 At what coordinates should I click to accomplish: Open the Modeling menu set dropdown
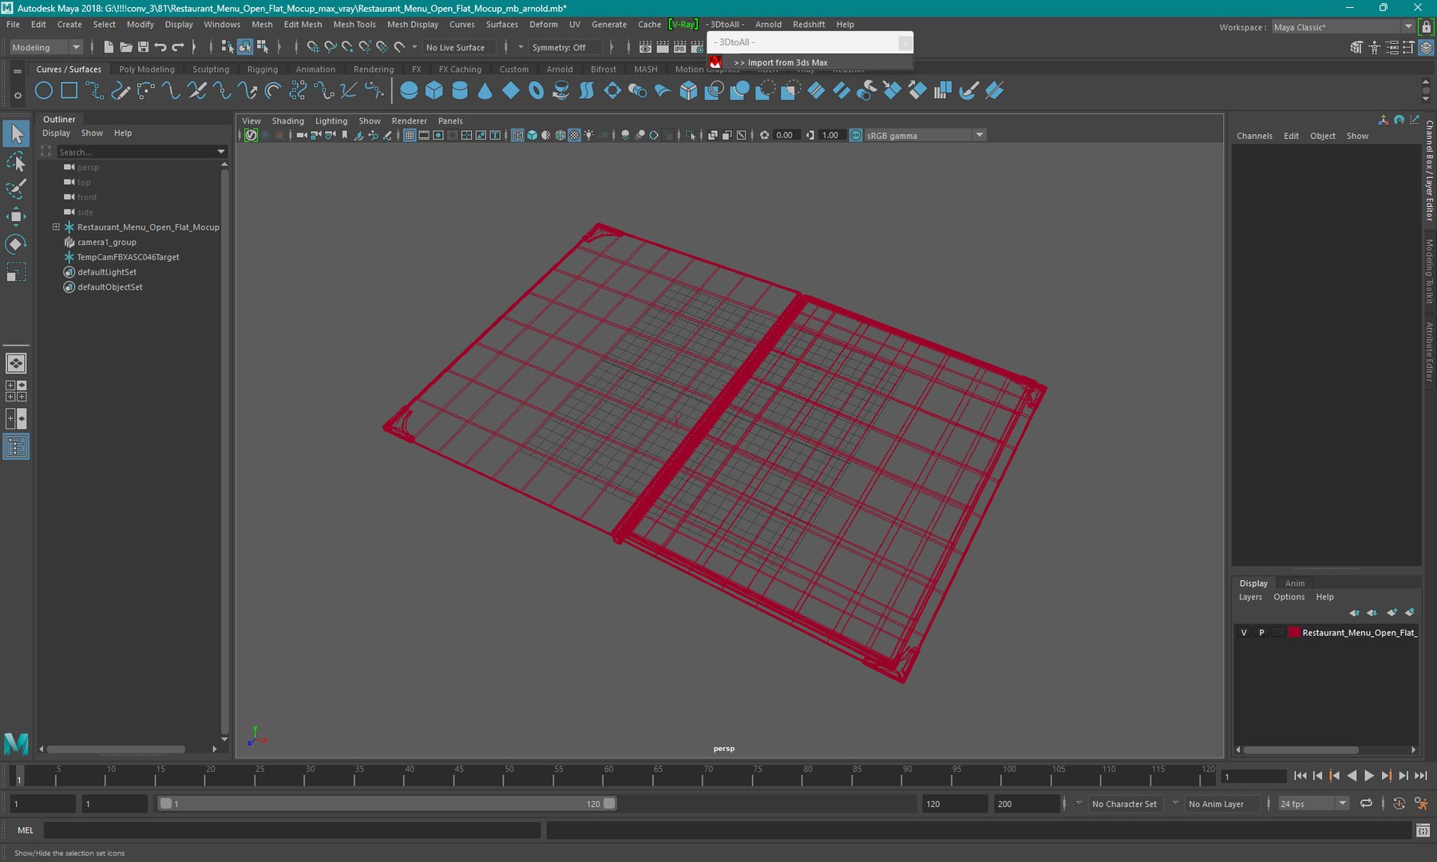(x=46, y=47)
